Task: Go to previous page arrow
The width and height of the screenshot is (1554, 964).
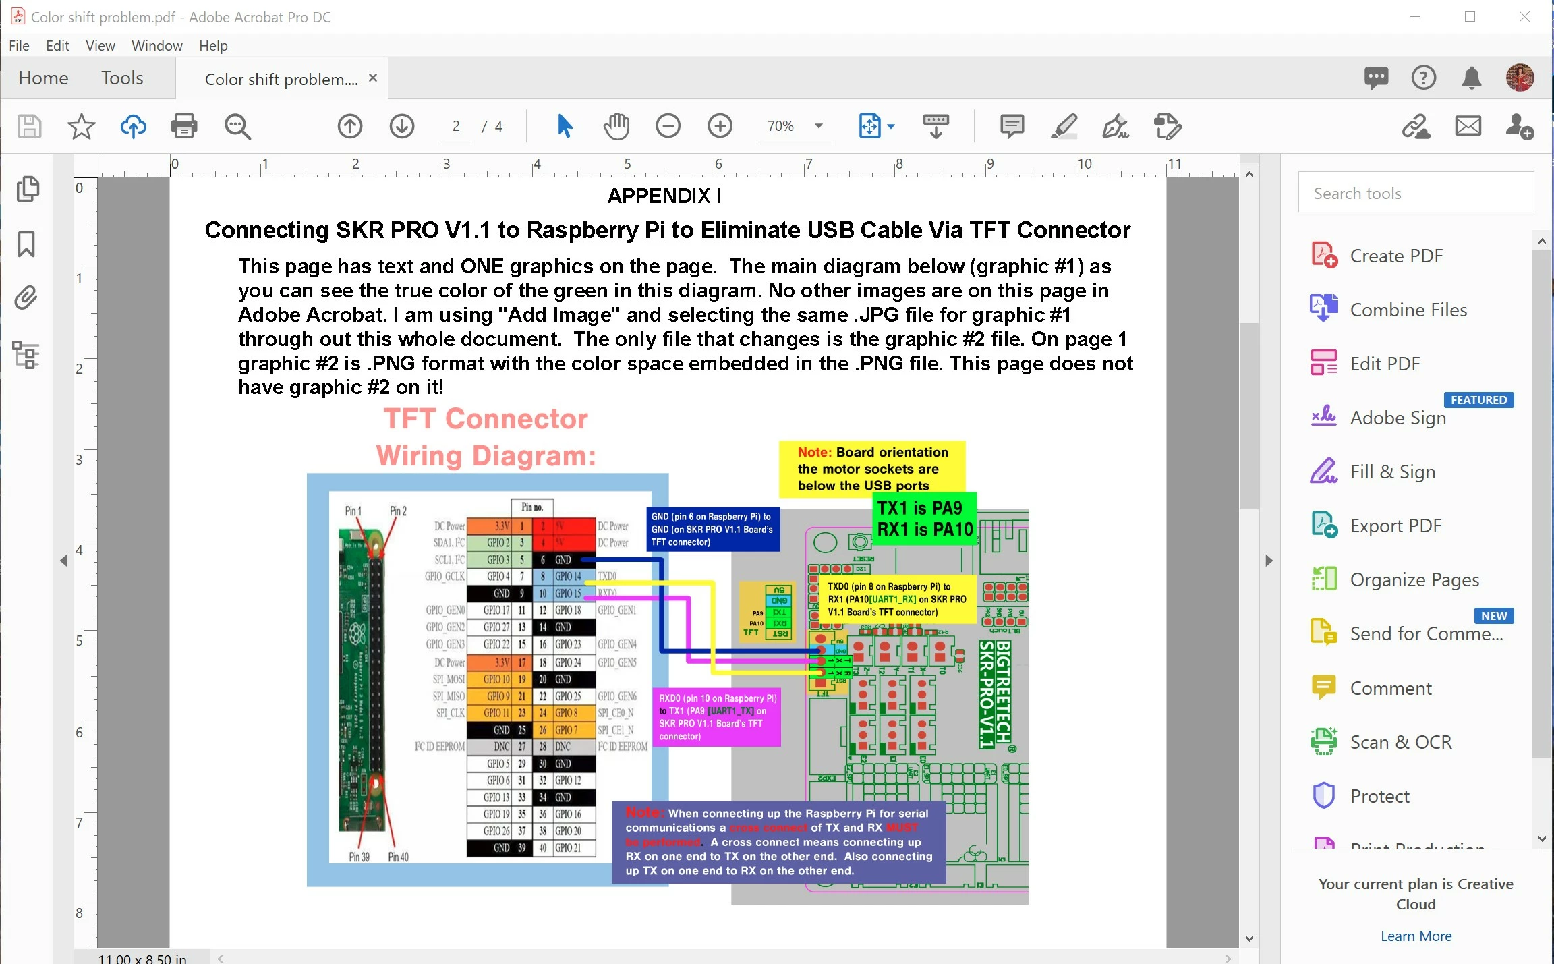Action: coord(349,126)
